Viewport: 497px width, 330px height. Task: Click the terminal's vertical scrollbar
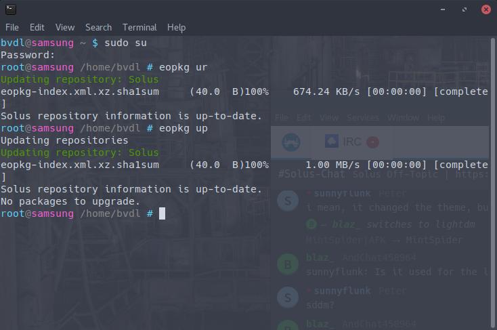(493, 182)
